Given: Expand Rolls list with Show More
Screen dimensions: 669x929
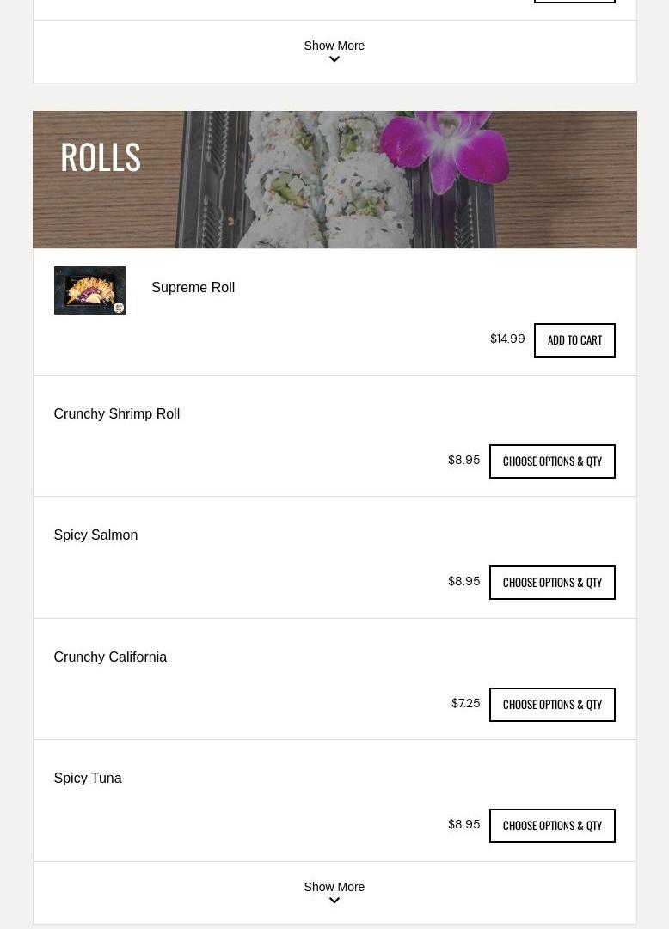Looking at the screenshot, I should (334, 887).
